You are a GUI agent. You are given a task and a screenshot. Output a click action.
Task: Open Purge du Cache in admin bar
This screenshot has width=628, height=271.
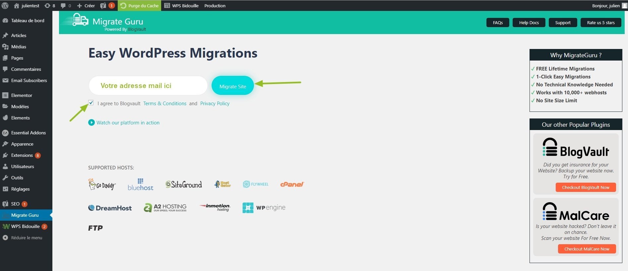click(x=140, y=6)
